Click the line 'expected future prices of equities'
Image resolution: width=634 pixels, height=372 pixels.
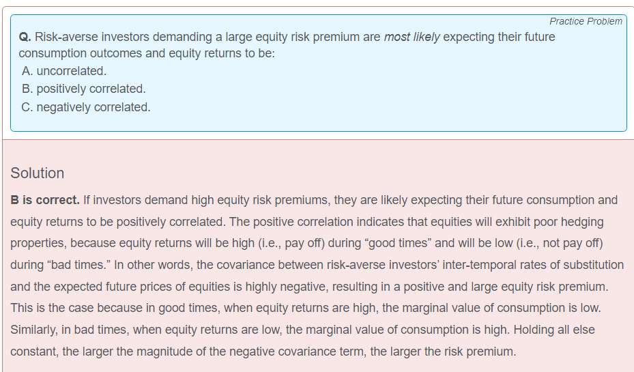point(309,287)
